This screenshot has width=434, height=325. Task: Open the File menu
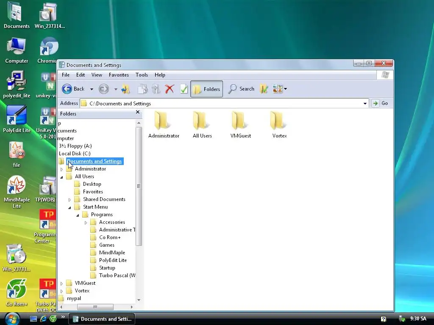click(66, 75)
